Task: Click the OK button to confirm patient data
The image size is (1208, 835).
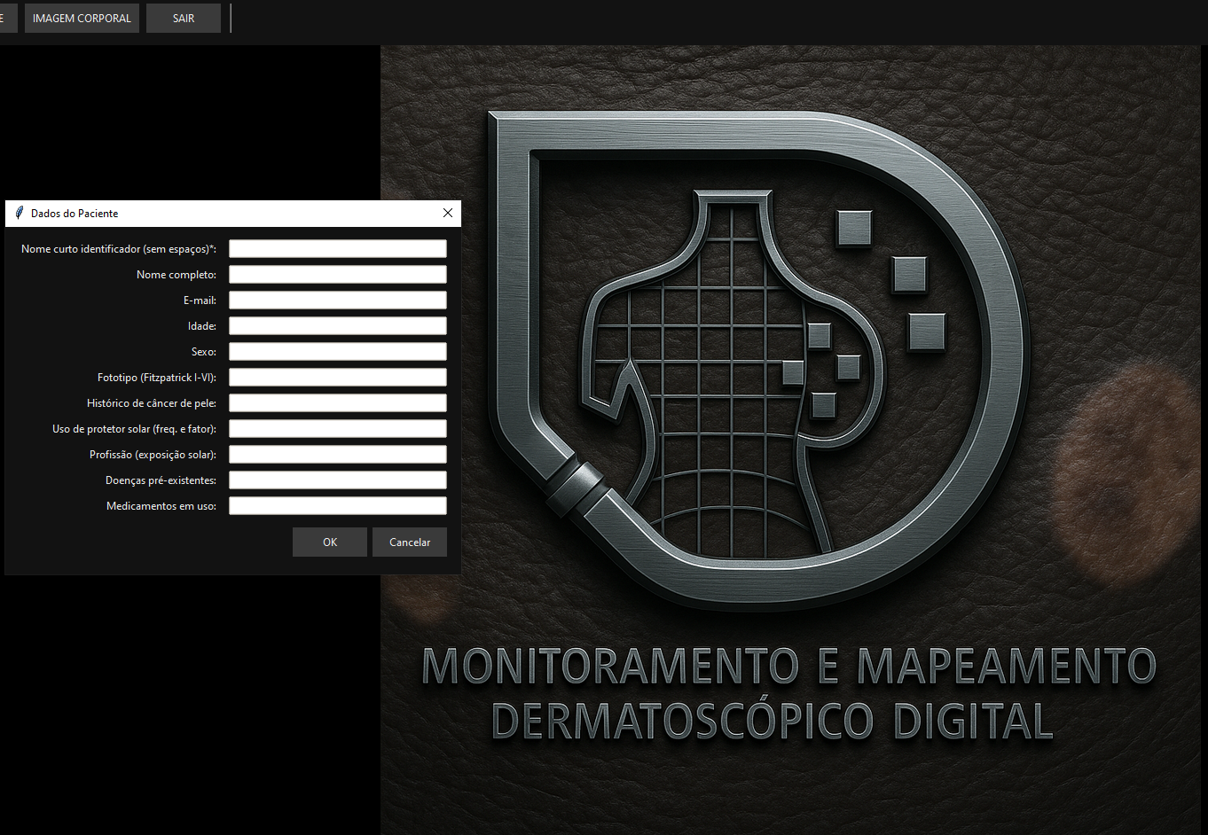Action: pos(329,542)
